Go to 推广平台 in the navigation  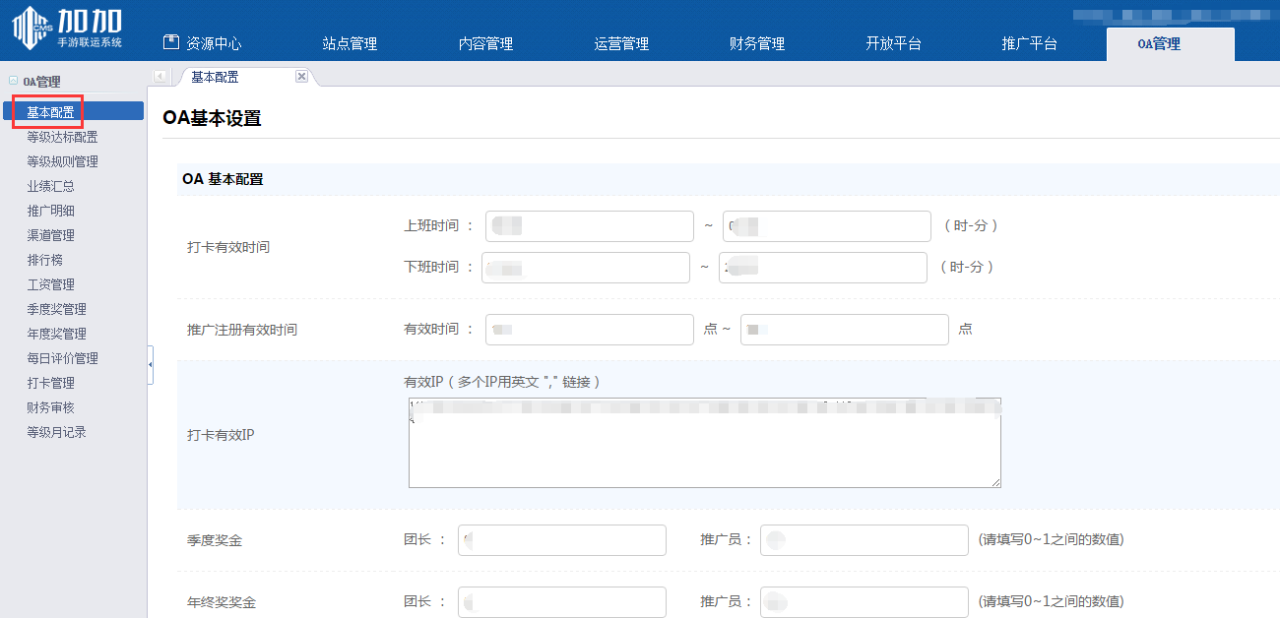pyautogui.click(x=1029, y=43)
